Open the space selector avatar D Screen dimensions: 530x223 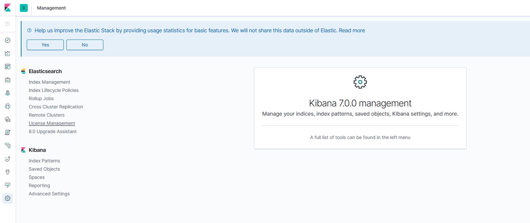pos(24,8)
